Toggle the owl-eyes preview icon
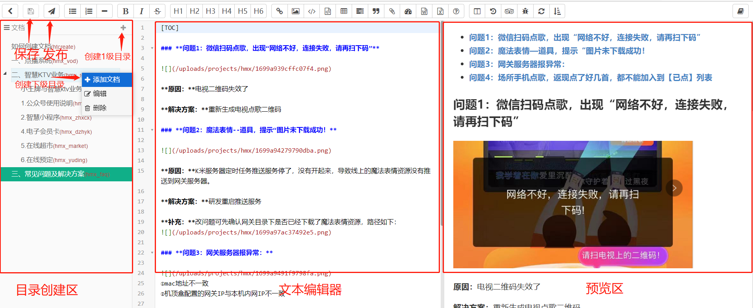 click(x=509, y=11)
